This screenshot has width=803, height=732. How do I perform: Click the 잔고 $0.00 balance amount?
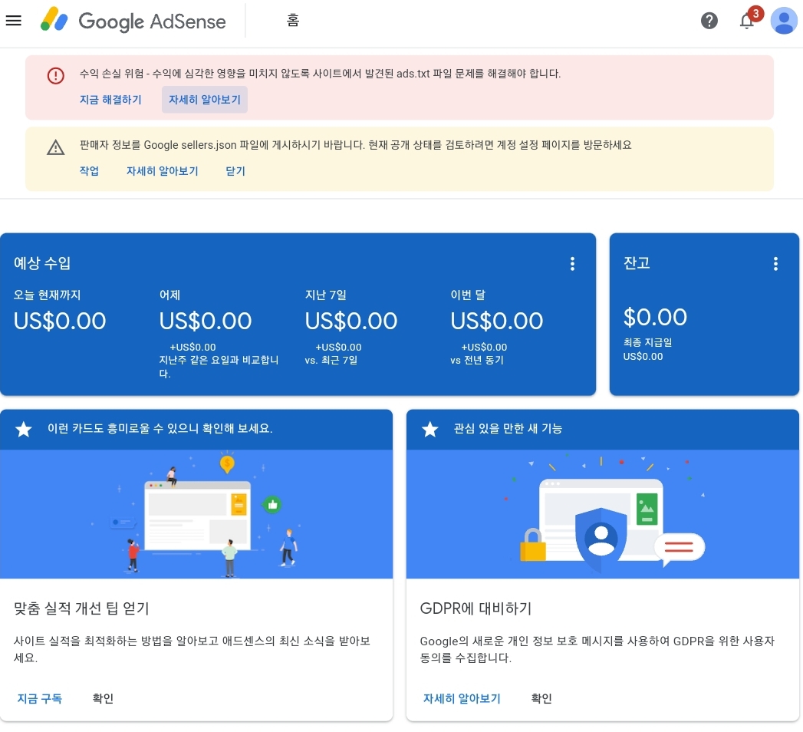(x=655, y=318)
